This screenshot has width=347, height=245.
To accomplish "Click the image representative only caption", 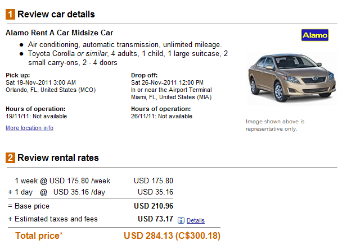I will tap(275, 125).
